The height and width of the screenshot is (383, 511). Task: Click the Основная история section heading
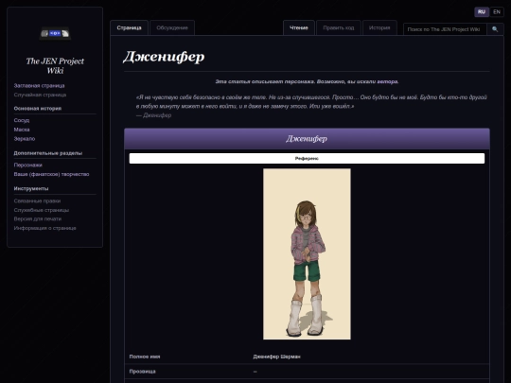coord(38,109)
